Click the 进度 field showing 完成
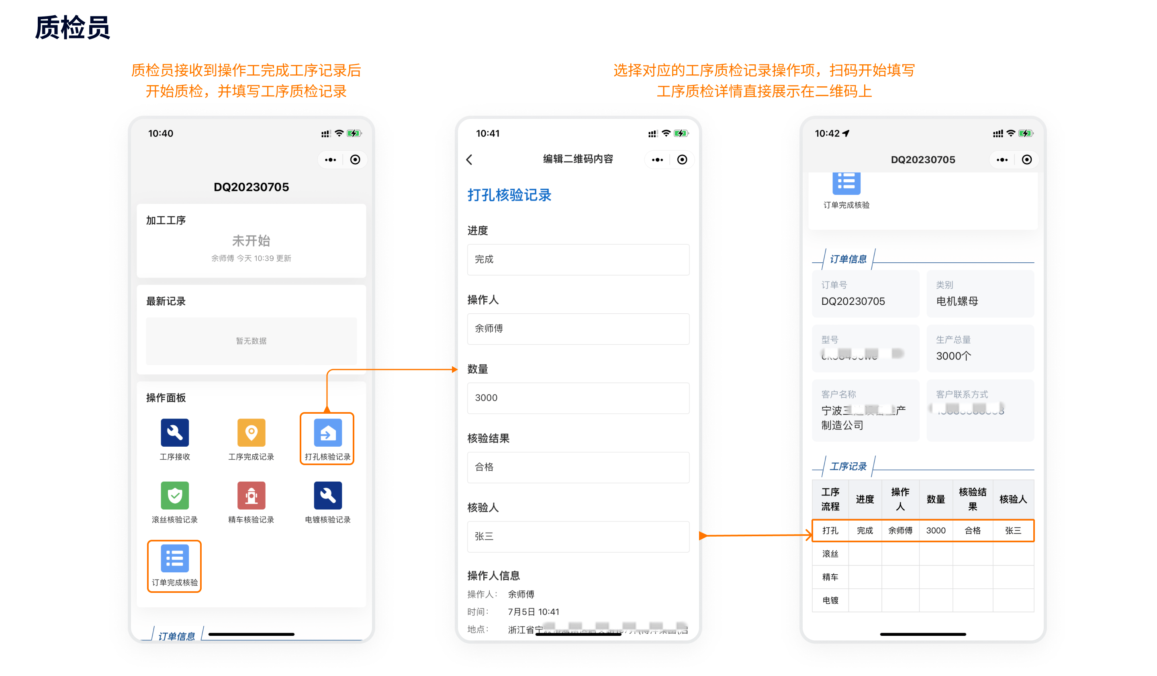 578,260
